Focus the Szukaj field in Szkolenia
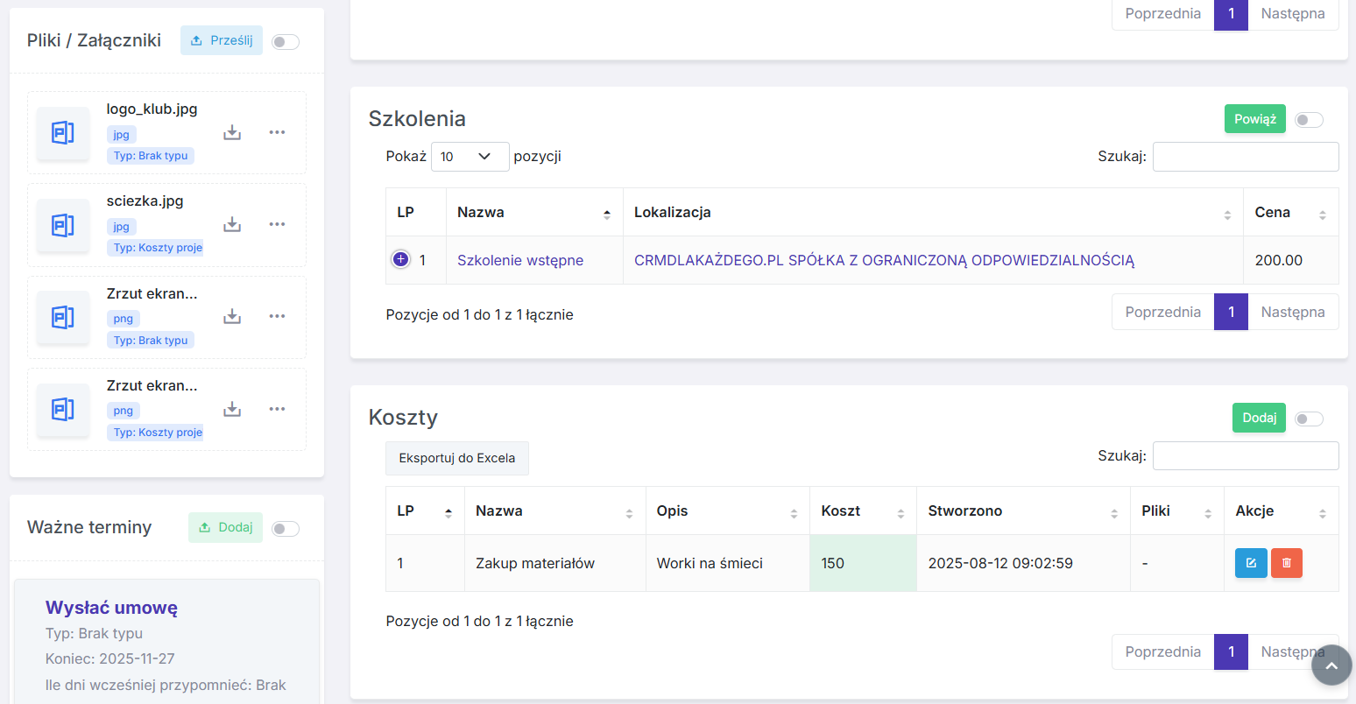The image size is (1356, 704). [x=1246, y=157]
